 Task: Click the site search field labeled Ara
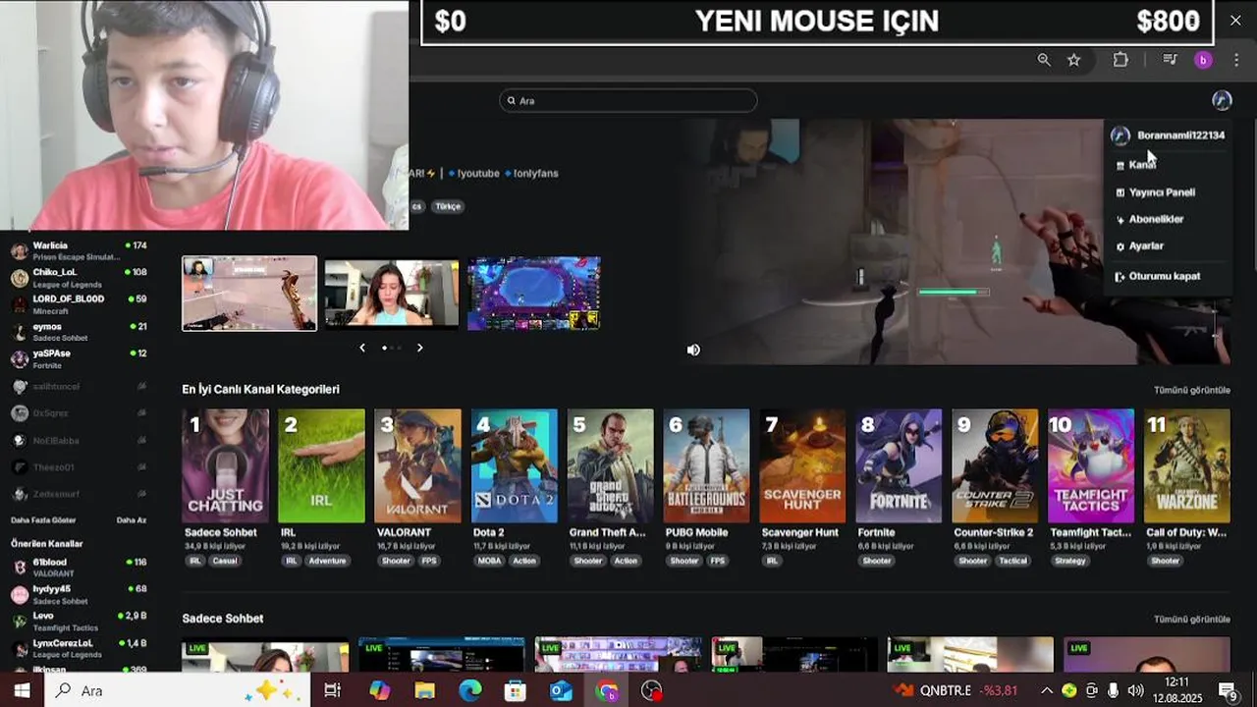628,100
